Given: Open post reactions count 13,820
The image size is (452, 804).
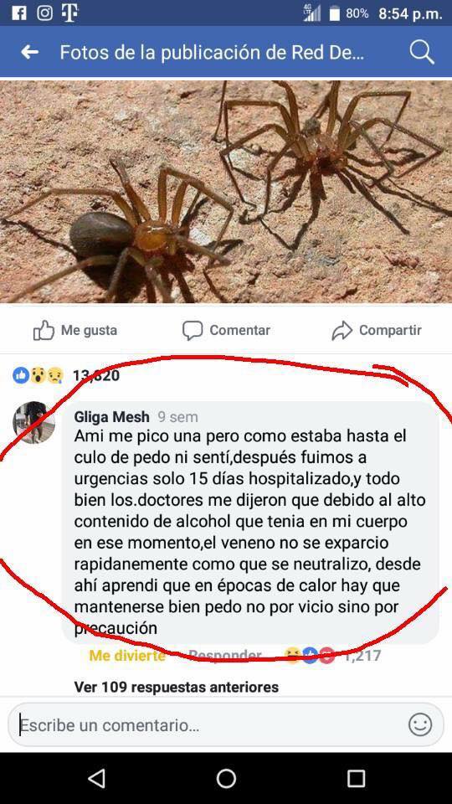Looking at the screenshot, I should tap(96, 376).
